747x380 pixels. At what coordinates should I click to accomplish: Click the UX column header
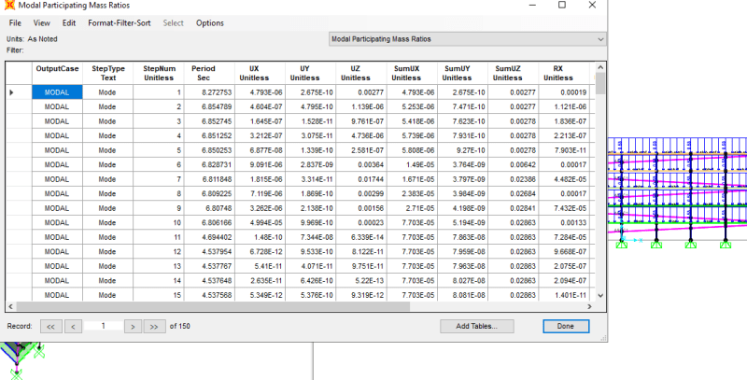[x=260, y=74]
